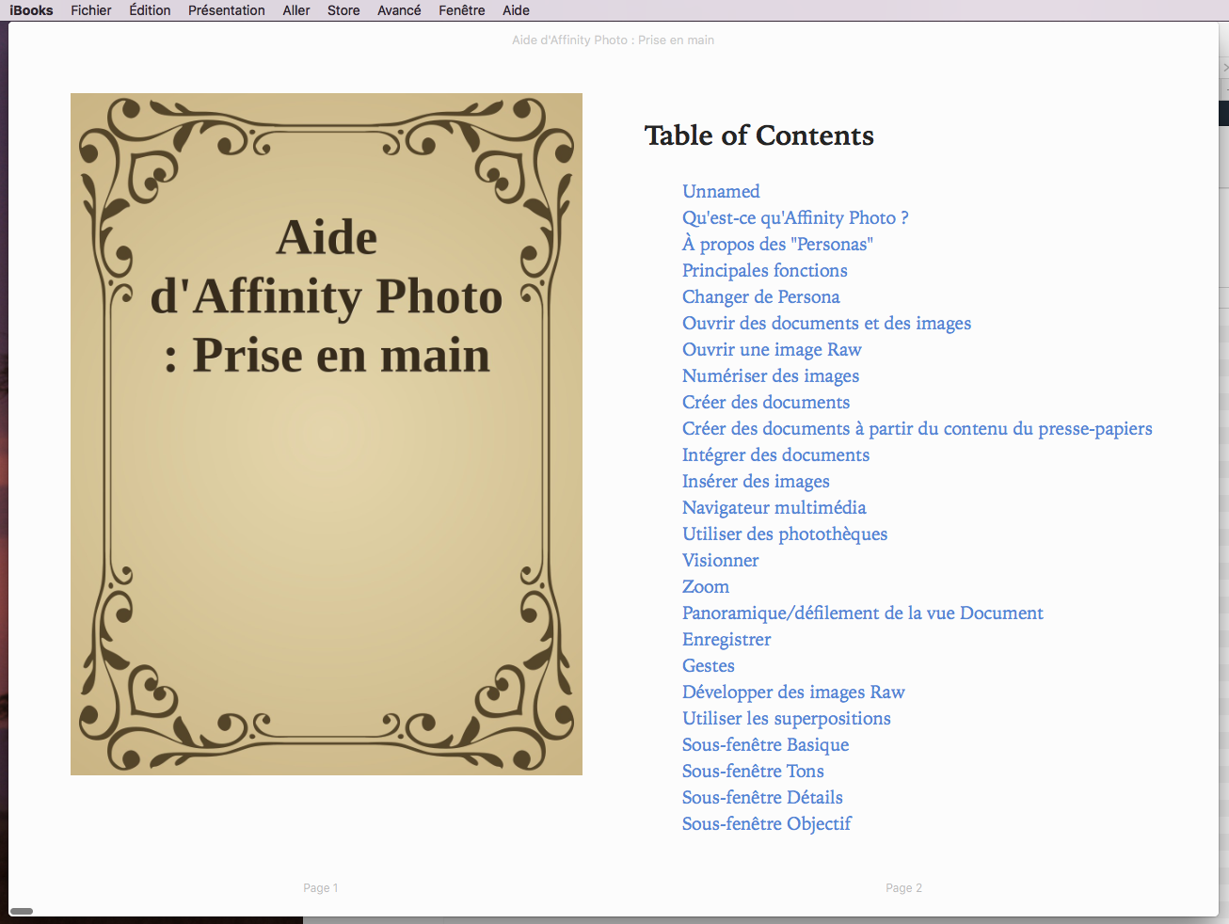
Task: Open the Aide menu
Action: pyautogui.click(x=516, y=10)
